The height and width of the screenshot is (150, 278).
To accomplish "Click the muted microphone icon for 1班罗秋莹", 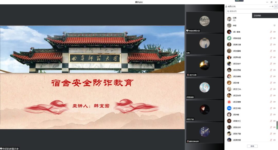I will [x=271, y=57].
